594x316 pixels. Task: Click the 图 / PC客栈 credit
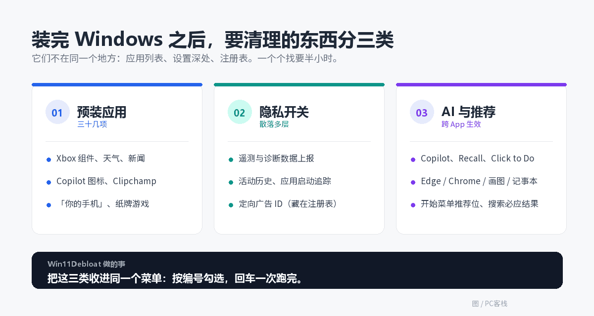pyautogui.click(x=490, y=304)
